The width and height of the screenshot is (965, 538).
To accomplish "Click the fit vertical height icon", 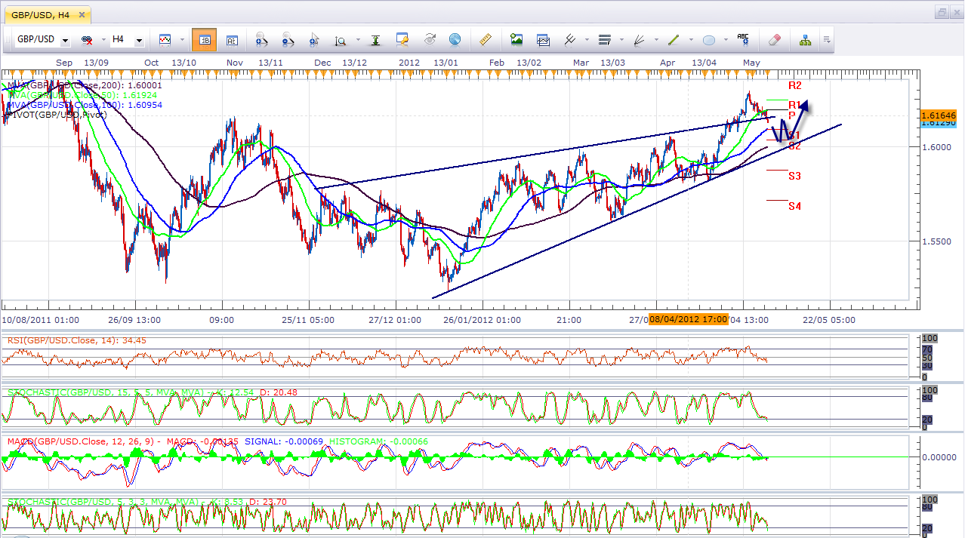I will point(375,39).
